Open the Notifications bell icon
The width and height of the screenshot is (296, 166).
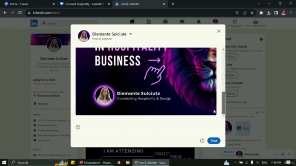pos(198,22)
